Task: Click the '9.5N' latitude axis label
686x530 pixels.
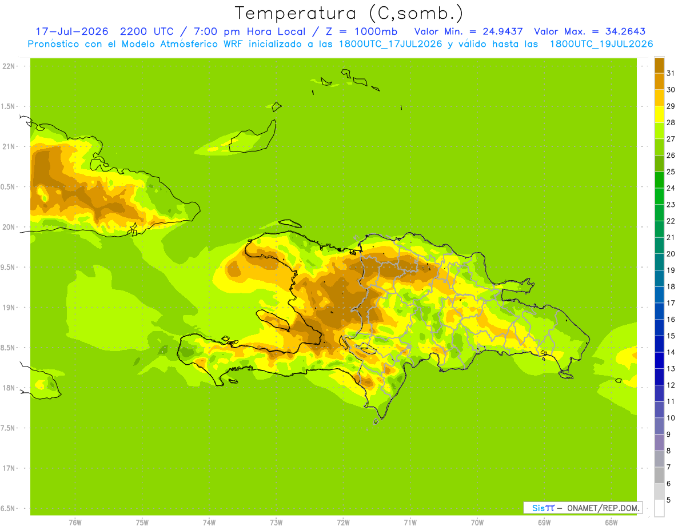Action: pos(8,267)
